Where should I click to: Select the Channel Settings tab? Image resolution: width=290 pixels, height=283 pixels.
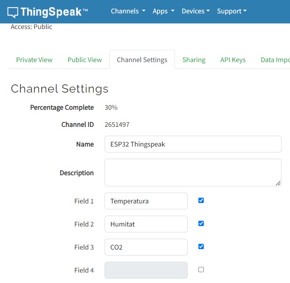pyautogui.click(x=142, y=60)
